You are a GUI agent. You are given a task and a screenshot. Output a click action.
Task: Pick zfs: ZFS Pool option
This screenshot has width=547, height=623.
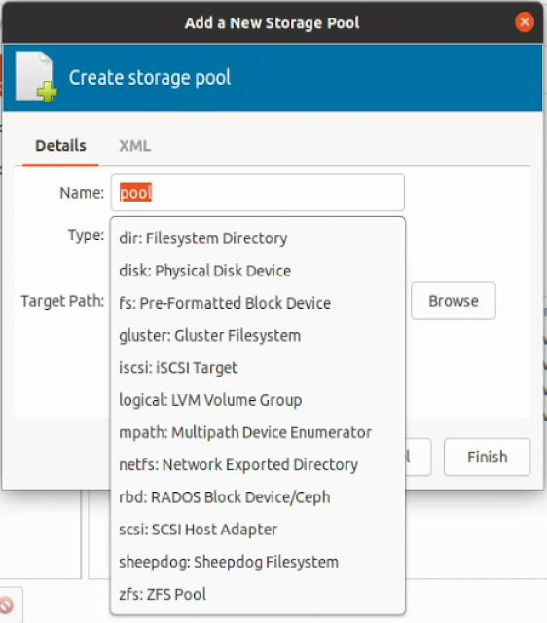tap(257, 595)
